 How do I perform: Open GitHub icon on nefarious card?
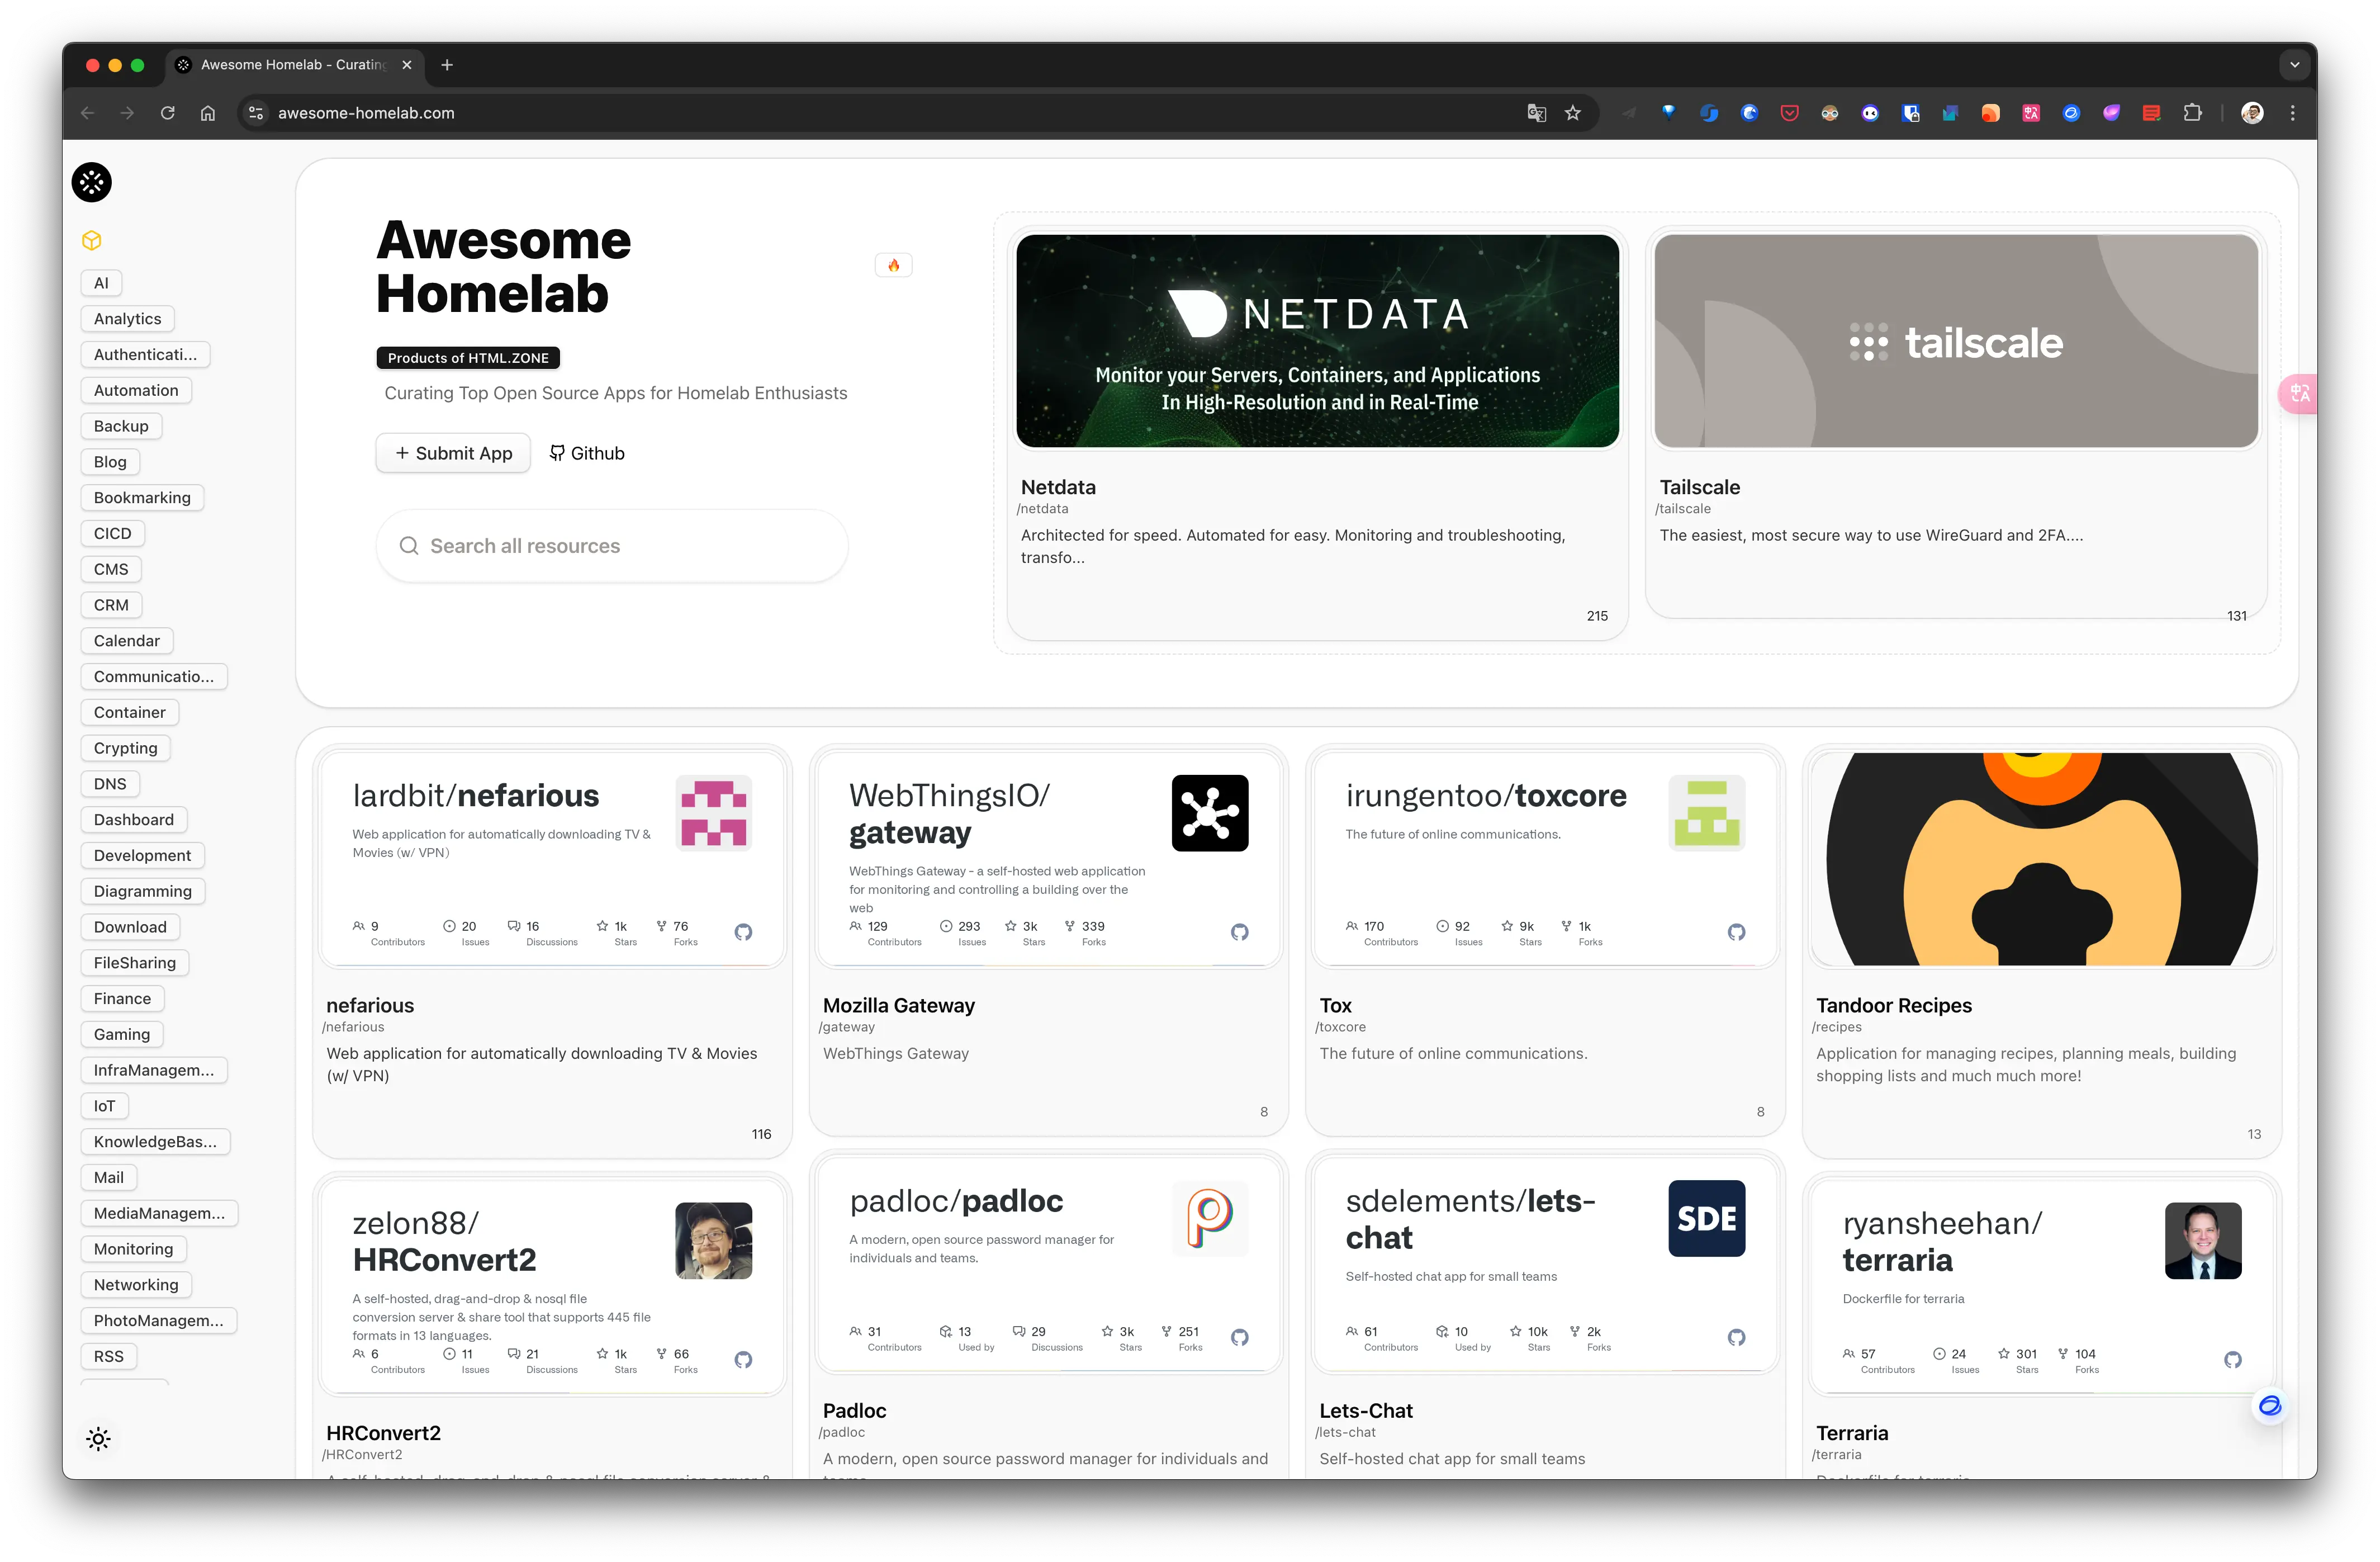743,932
